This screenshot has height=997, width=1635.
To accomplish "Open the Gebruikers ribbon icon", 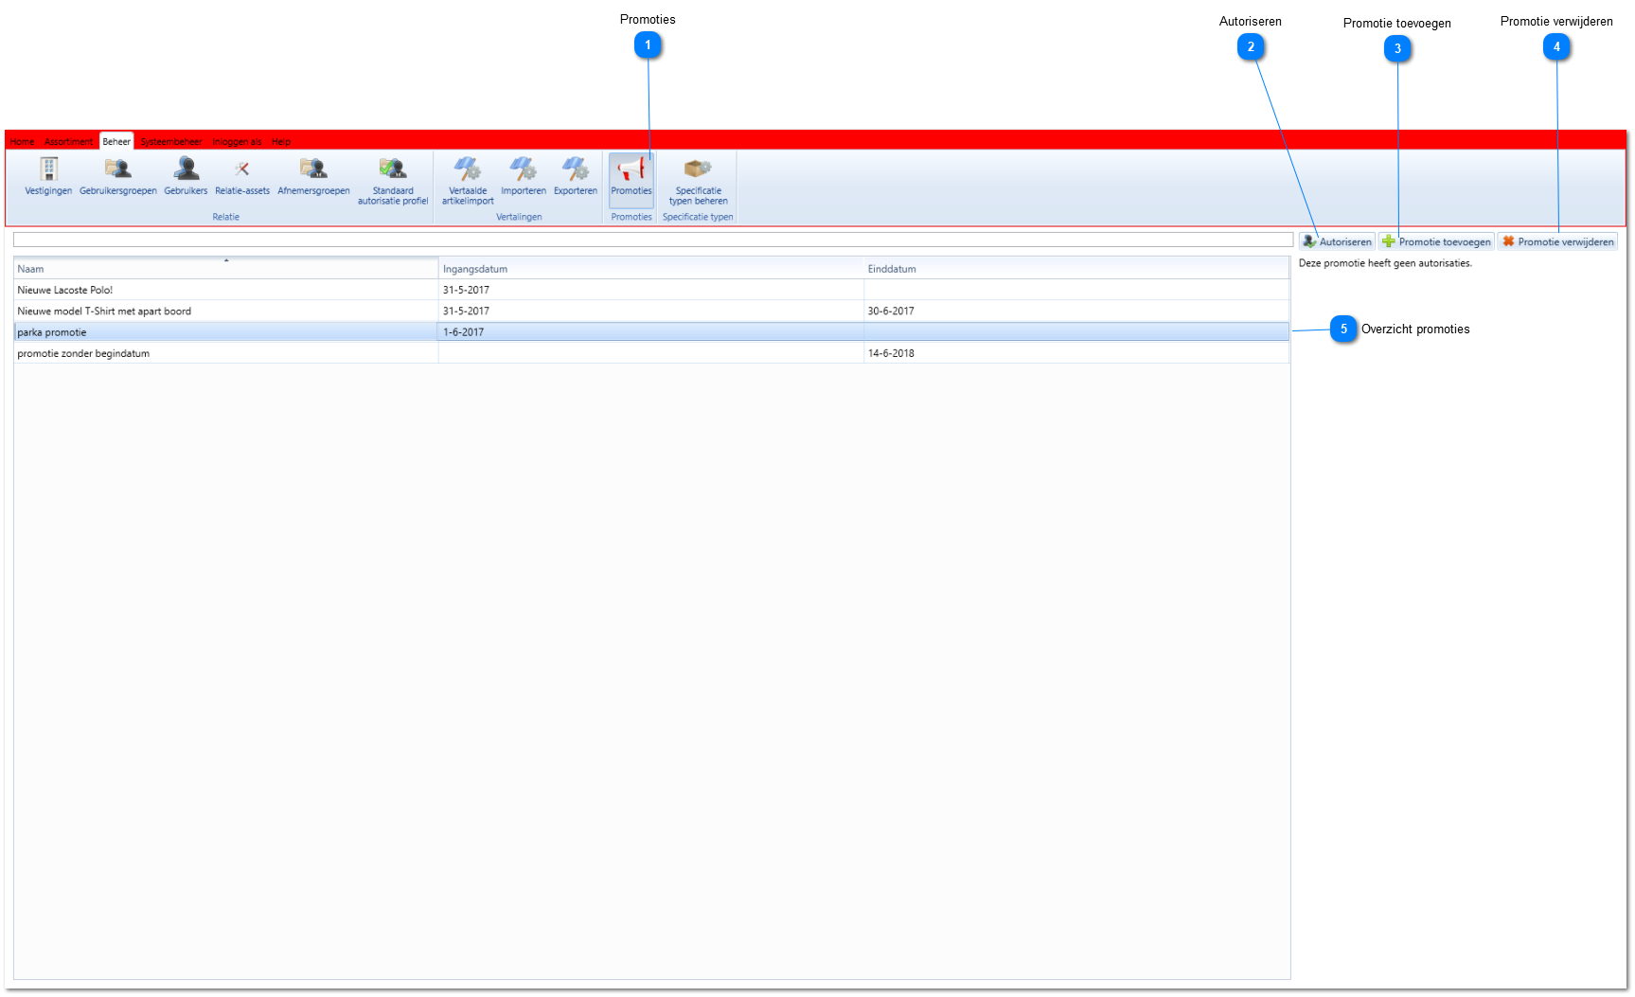I will [186, 177].
